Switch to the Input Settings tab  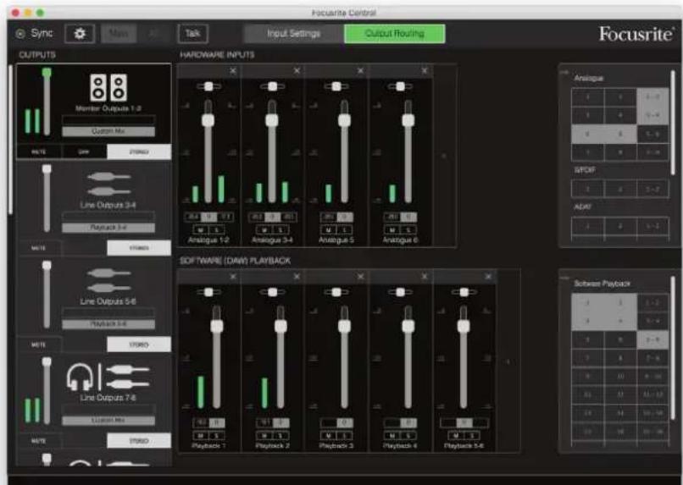293,34
